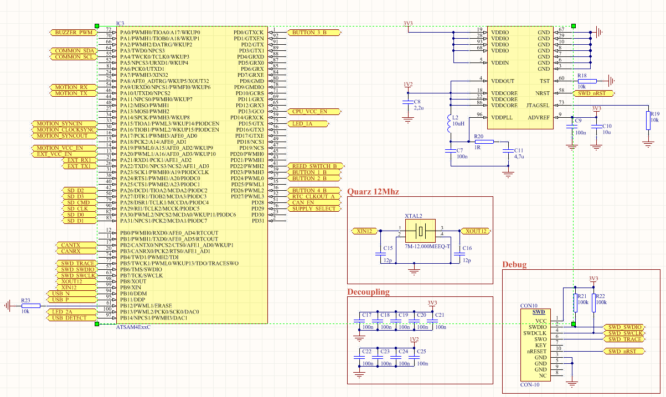Select capacitor C8 on the 1V2 rail
The width and height of the screenshot is (666, 397).
tap(408, 103)
